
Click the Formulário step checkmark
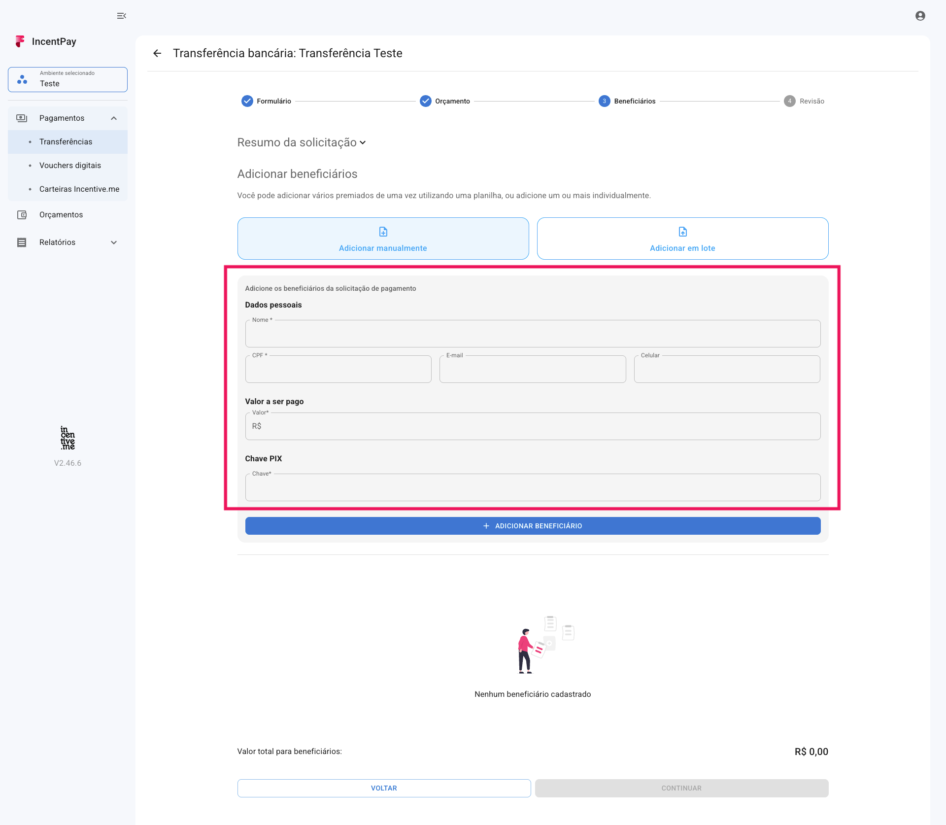247,101
